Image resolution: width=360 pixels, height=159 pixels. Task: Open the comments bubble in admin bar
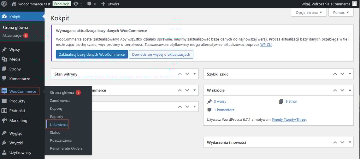click(90, 4)
